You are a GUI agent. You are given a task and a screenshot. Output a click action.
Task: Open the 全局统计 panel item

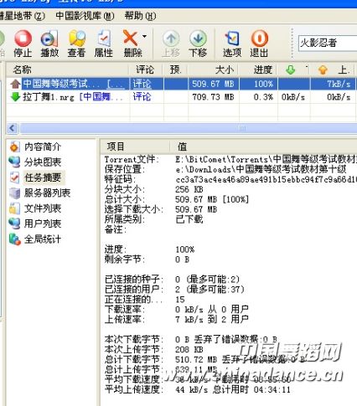[x=43, y=239]
